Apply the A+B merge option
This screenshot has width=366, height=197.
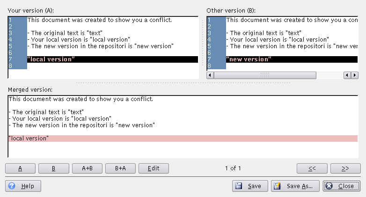(88, 168)
